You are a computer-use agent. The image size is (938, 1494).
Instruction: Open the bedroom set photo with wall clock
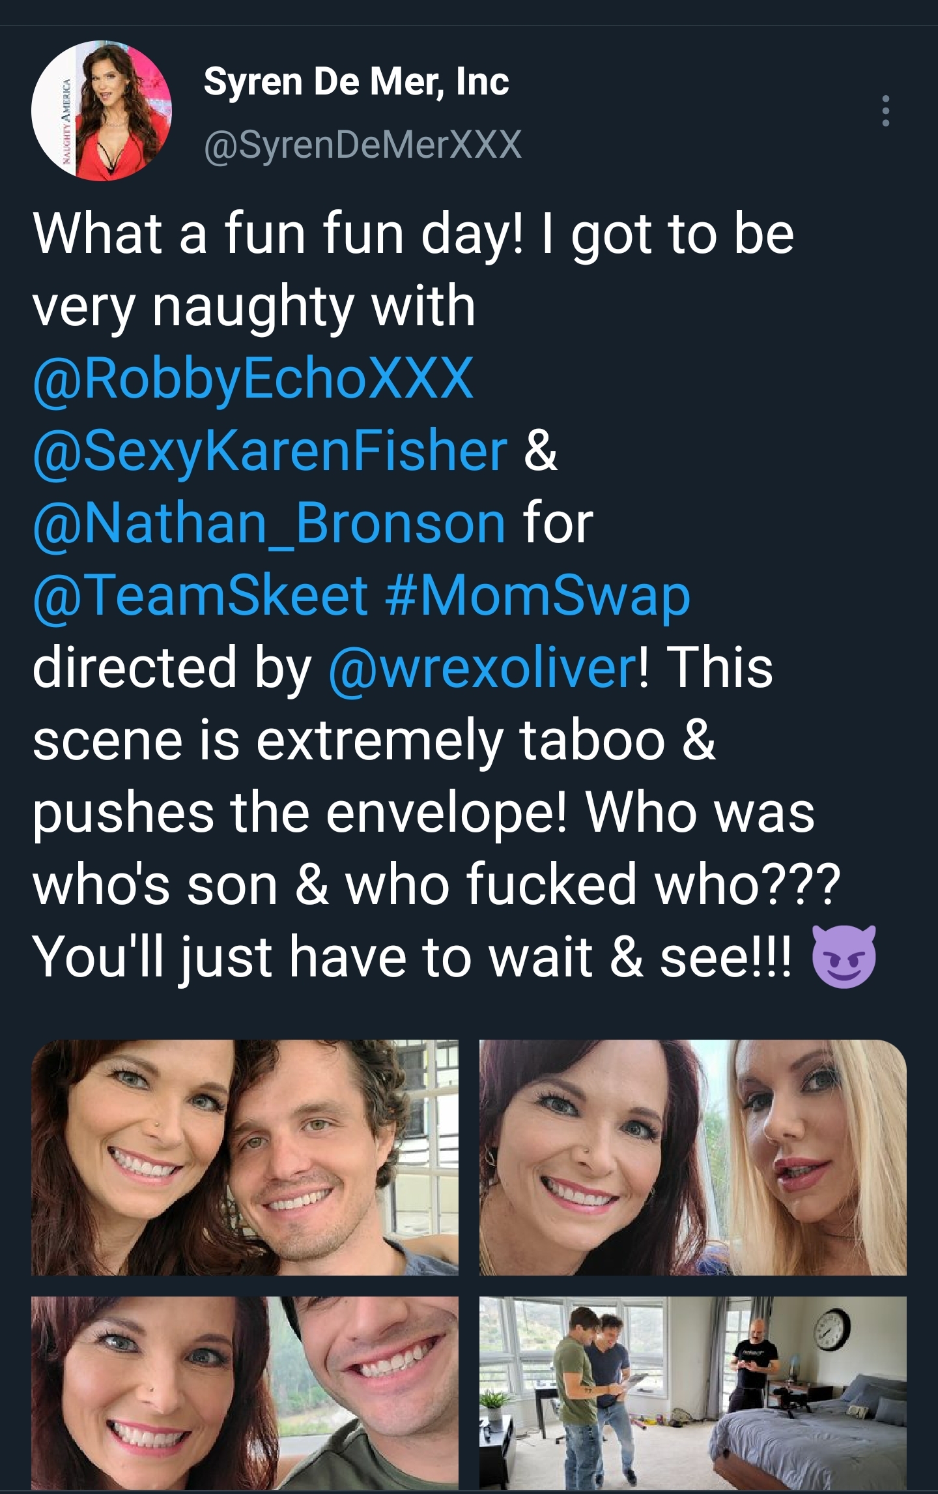693,1392
